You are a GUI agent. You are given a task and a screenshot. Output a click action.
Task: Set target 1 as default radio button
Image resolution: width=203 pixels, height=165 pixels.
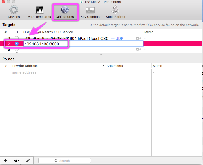click(x=17, y=38)
